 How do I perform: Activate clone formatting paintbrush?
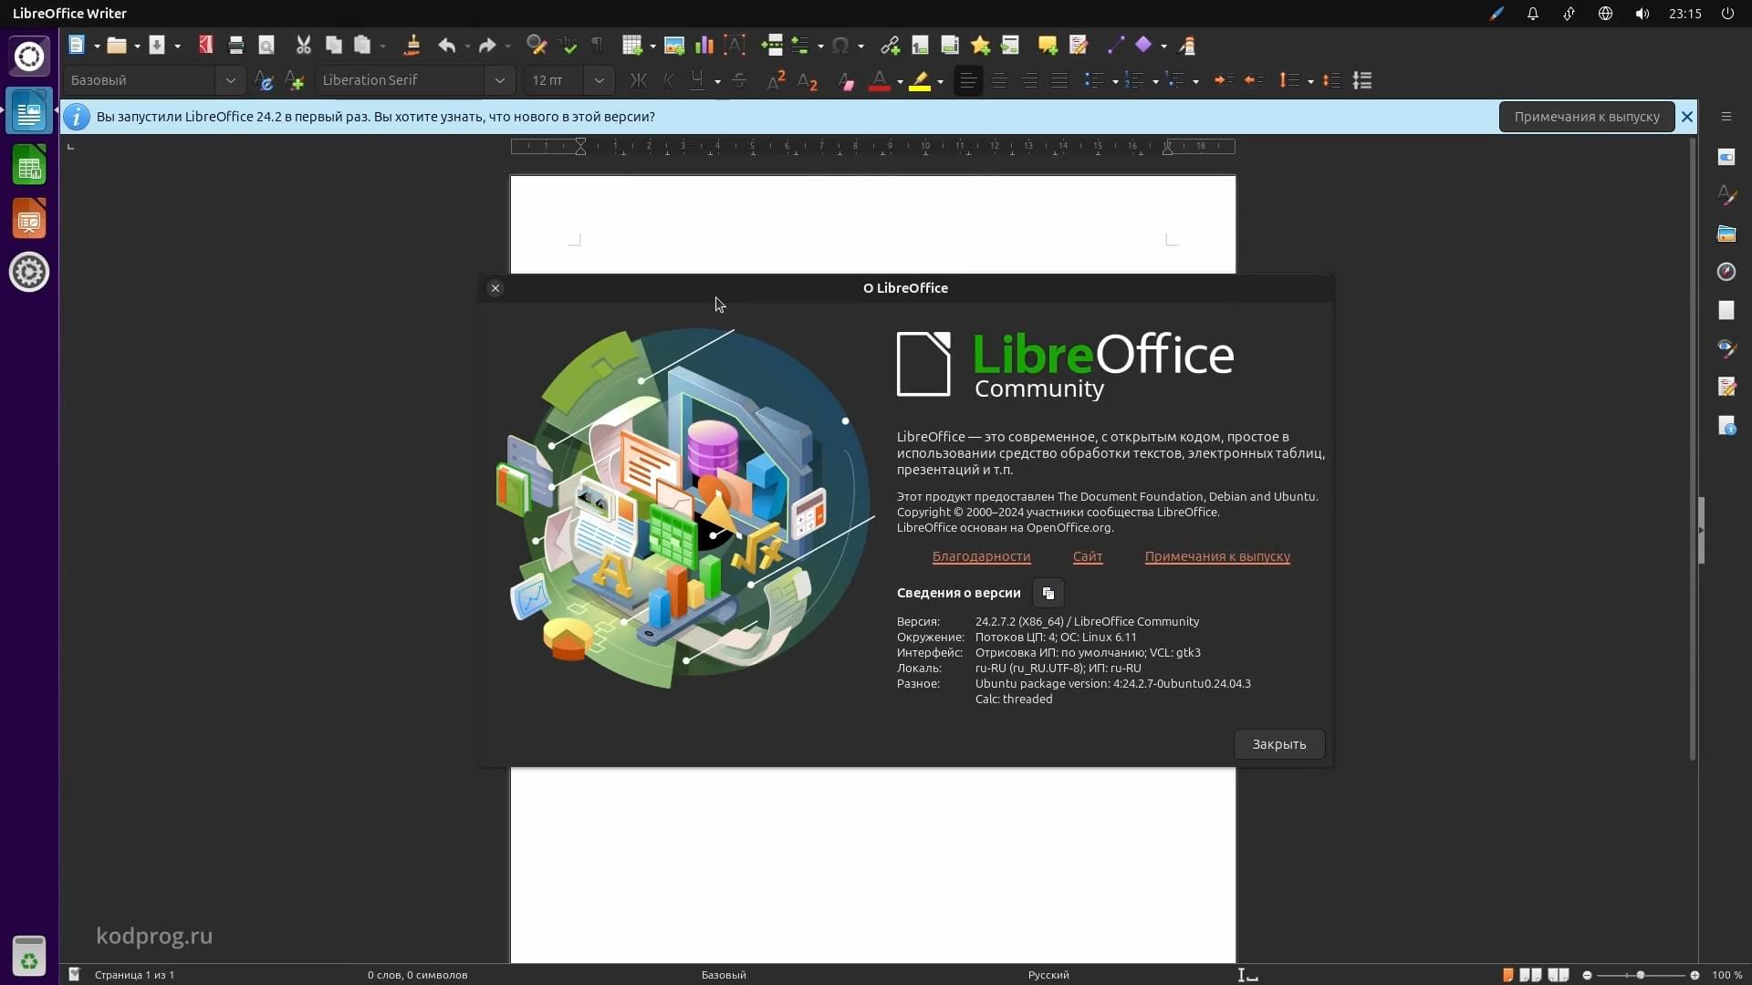click(412, 45)
